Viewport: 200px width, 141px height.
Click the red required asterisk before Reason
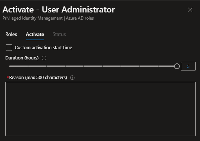coord(8,77)
